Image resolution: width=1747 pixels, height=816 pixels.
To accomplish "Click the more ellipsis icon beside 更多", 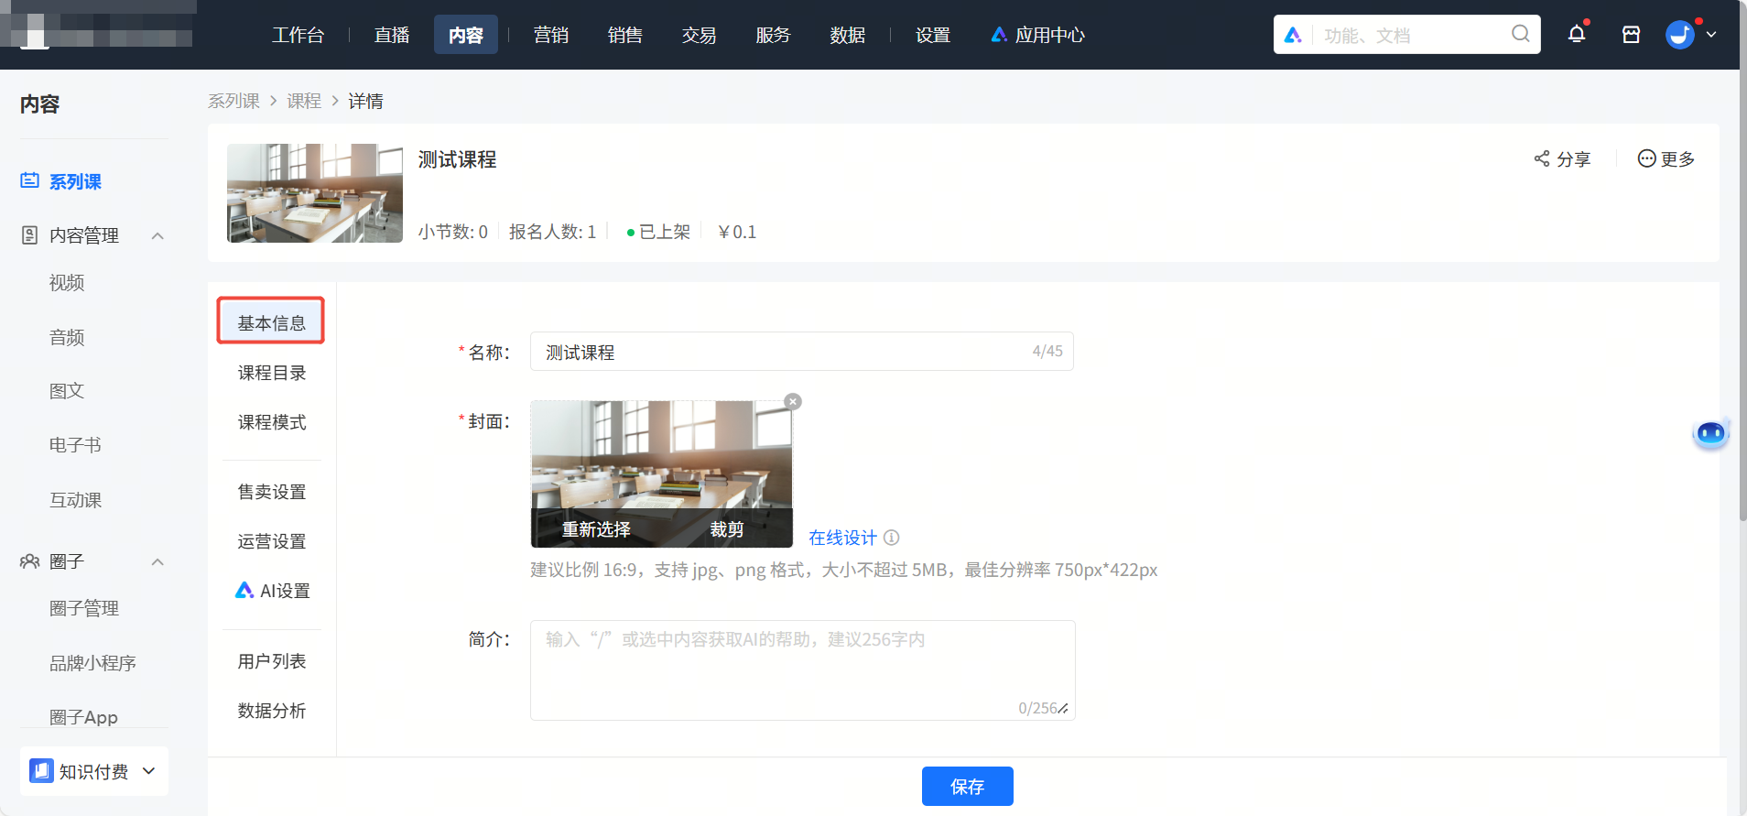I will [x=1646, y=158].
